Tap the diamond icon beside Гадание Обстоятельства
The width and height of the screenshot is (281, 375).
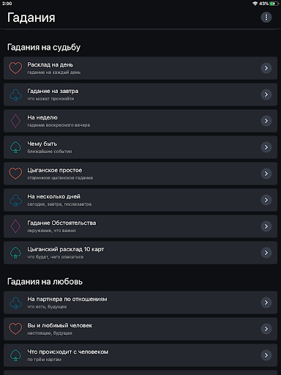[15, 226]
